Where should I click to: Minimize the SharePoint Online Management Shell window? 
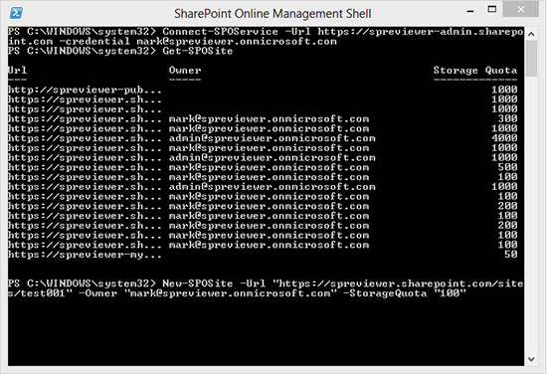470,11
